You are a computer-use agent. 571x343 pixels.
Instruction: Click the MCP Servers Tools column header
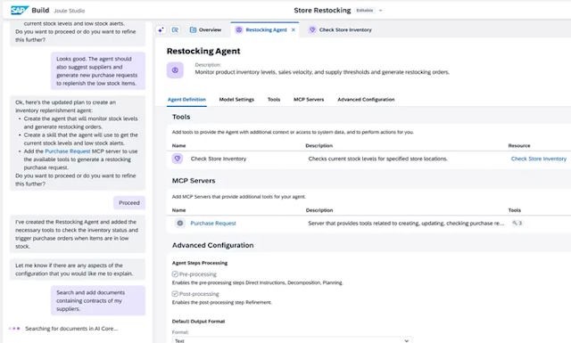pos(514,210)
